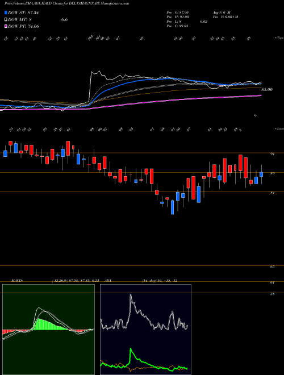The image size is (284, 375).
Task: Click the ADX indicator label
Action: (108, 280)
